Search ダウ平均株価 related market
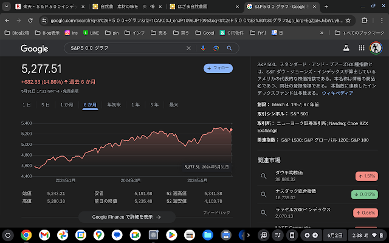389x243 pixels. coord(317,176)
